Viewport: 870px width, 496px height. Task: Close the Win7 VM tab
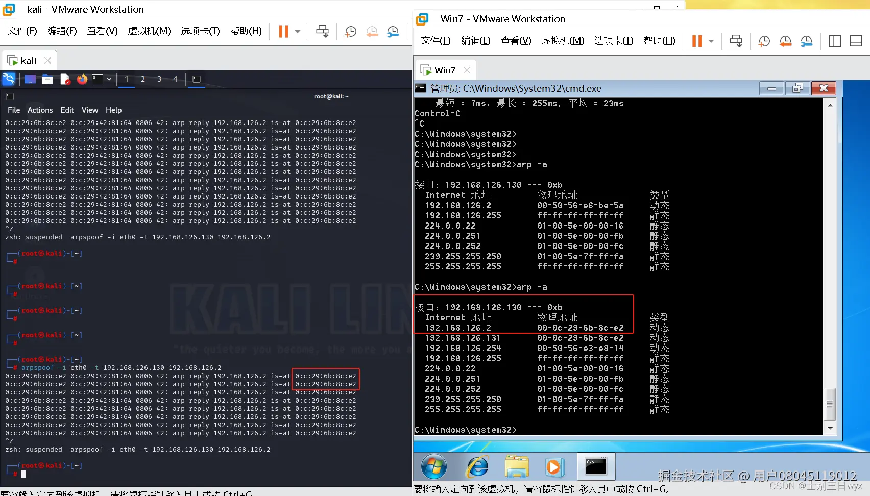click(x=467, y=70)
